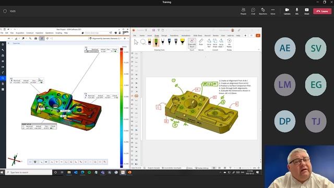
Task: Open Microsoft Edge from the Windows taskbar
Action: click(x=82, y=172)
